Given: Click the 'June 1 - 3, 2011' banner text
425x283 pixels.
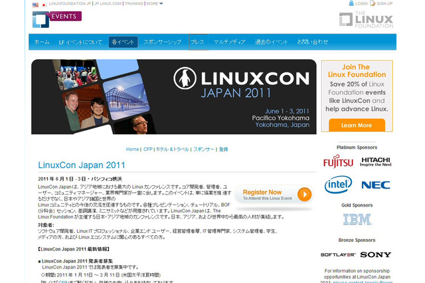Looking at the screenshot, I should point(287,111).
